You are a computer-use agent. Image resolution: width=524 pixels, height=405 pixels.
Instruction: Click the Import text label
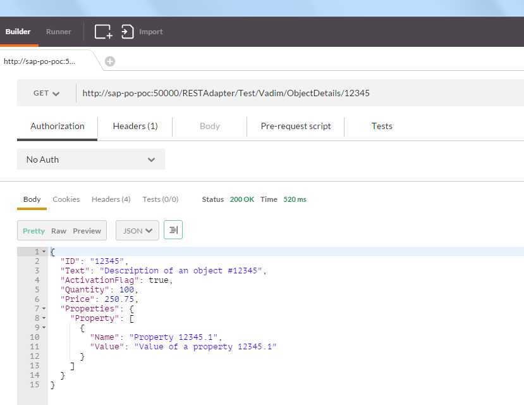(151, 32)
